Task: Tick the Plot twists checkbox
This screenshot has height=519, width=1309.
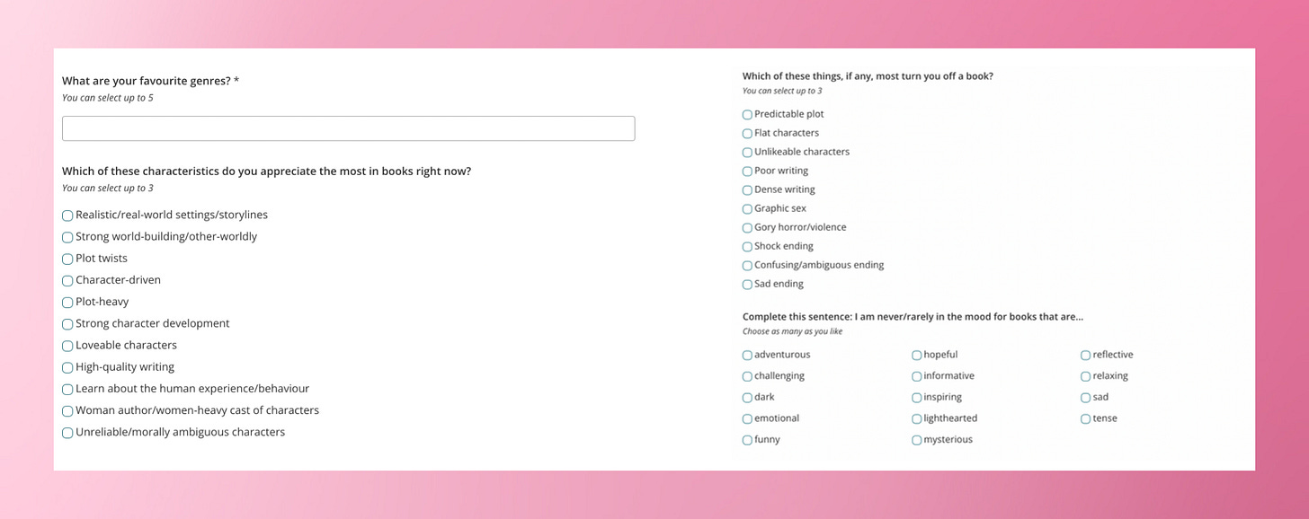Action: tap(67, 259)
